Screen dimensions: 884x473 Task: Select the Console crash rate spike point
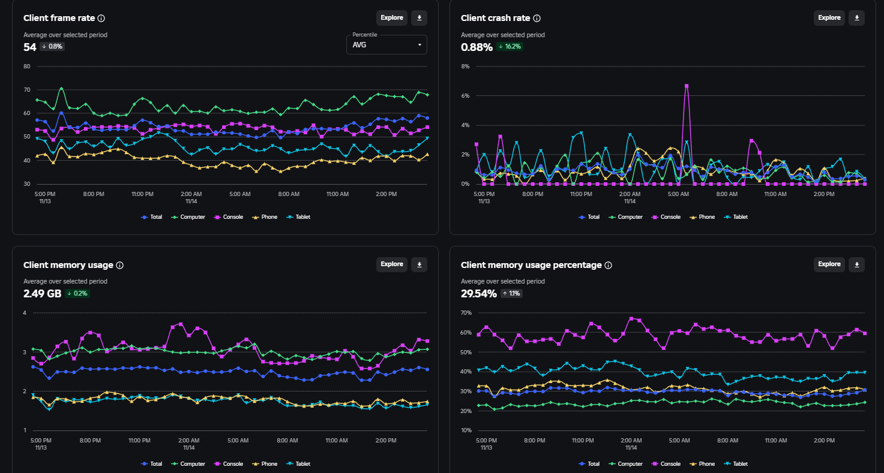(686, 86)
